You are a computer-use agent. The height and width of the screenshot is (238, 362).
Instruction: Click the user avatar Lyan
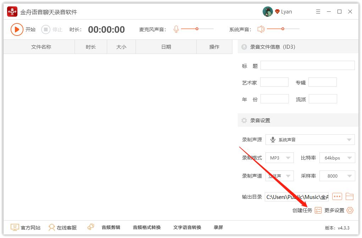click(268, 12)
